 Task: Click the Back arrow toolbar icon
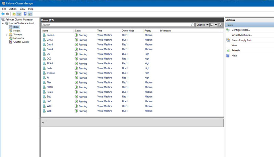[3, 14]
